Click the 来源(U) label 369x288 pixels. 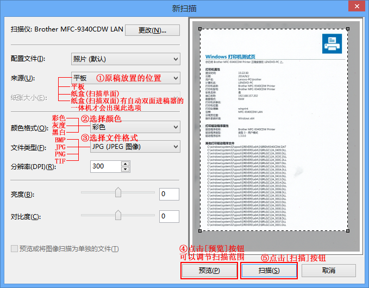23,78
